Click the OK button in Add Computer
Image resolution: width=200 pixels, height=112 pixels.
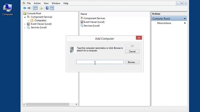click(x=132, y=46)
